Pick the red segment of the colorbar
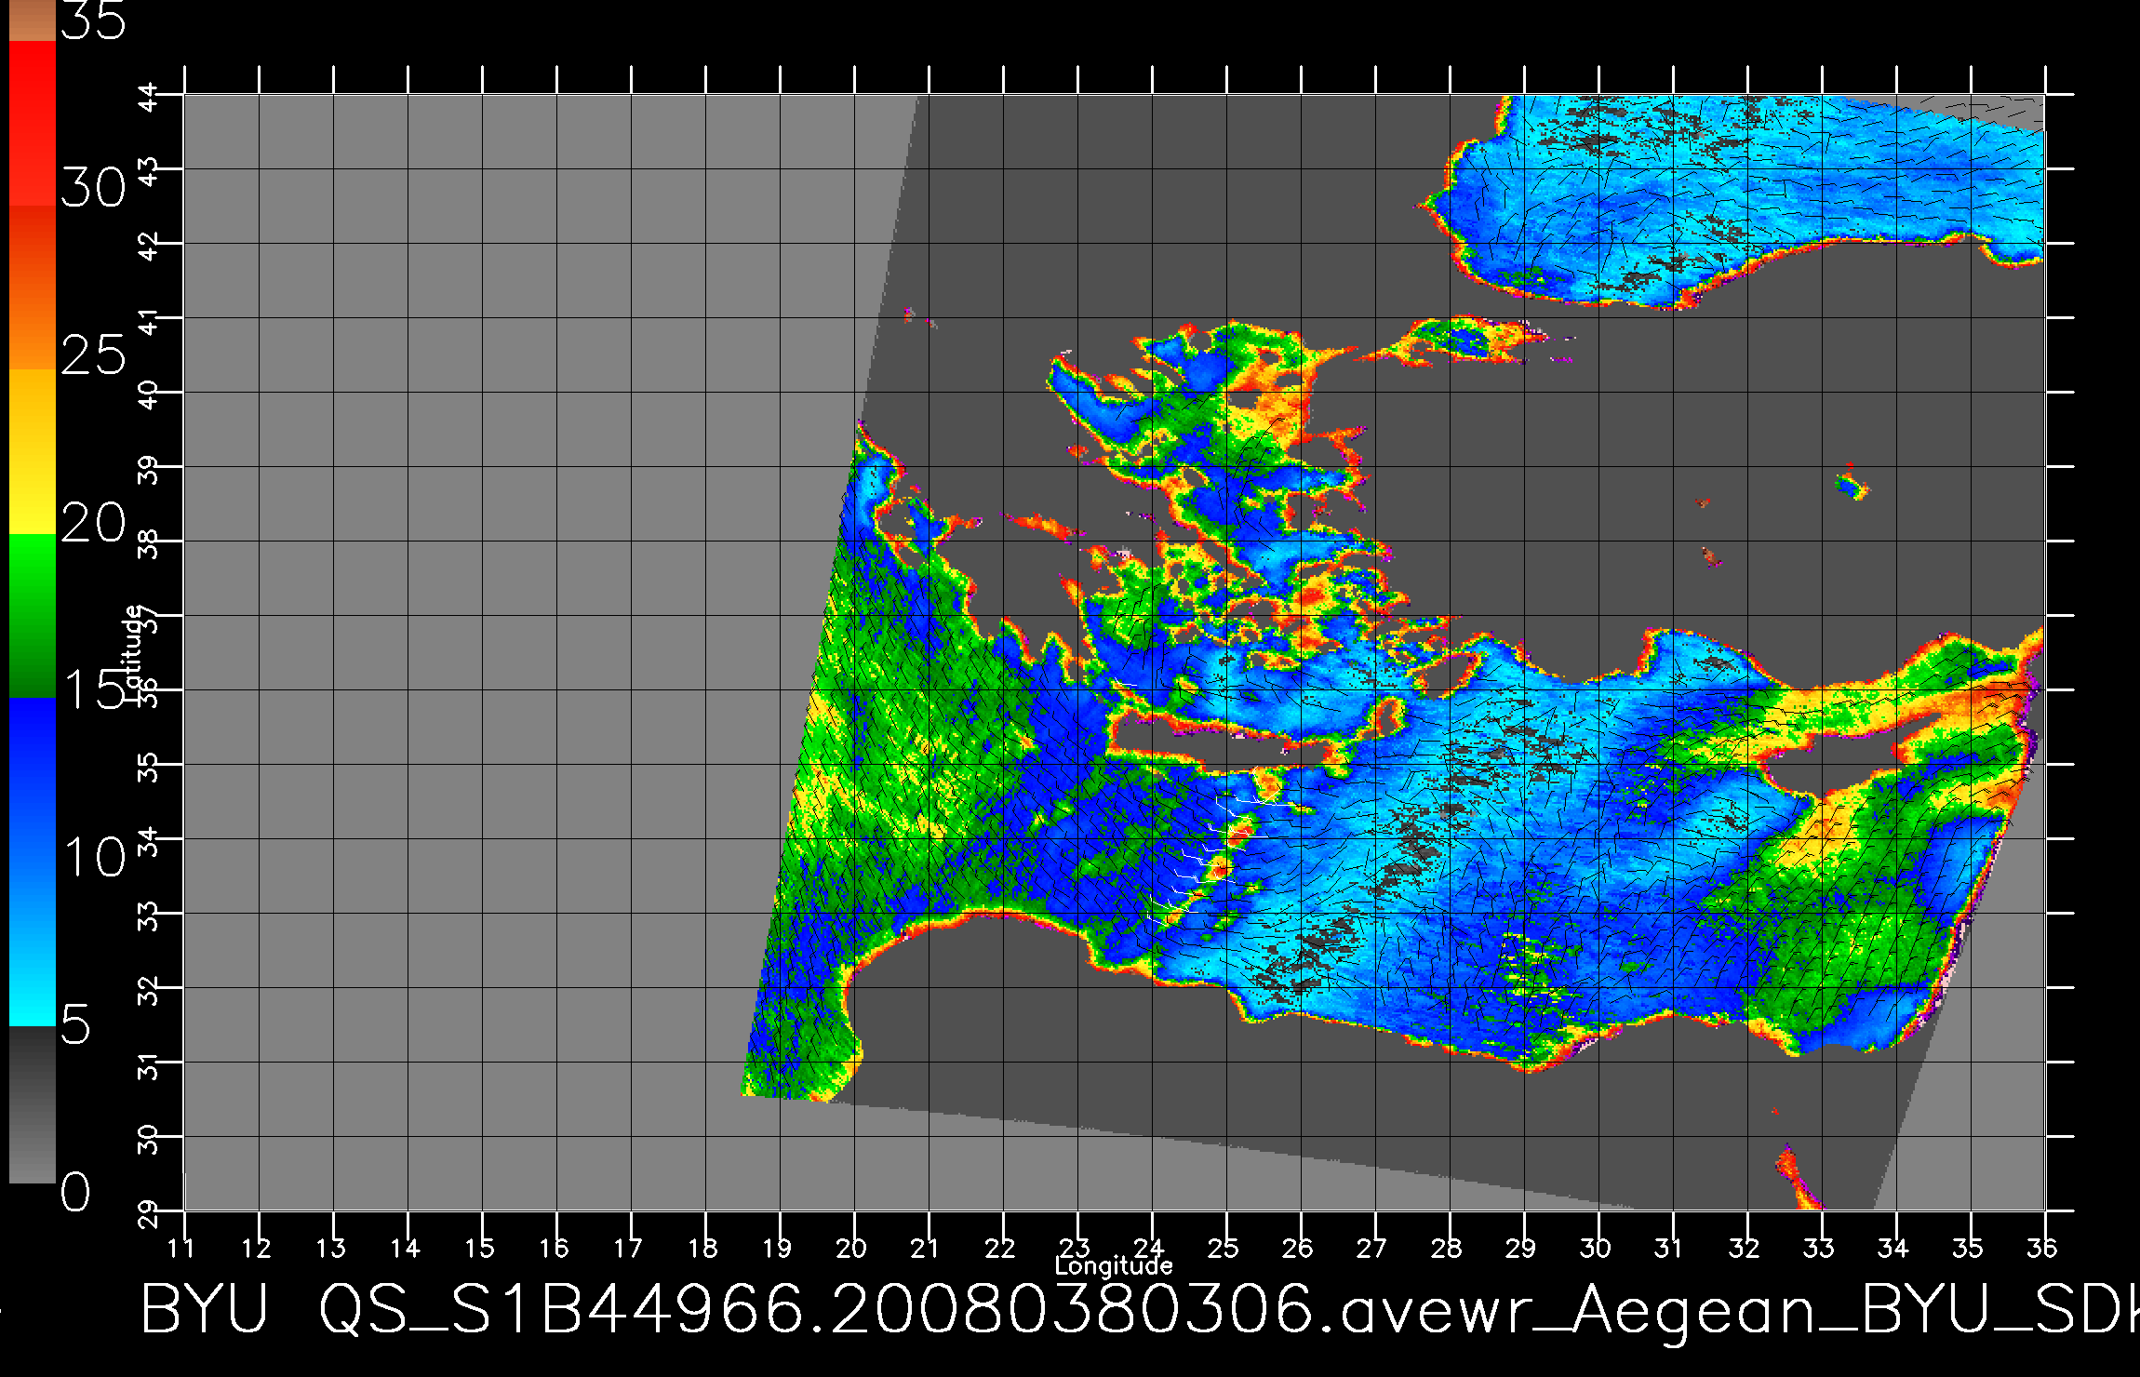2140x1377 pixels. click(x=32, y=123)
